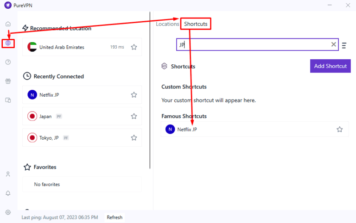Favorite Tokyo, JP with star
Viewport: 356px width, 223px height.
(134, 138)
